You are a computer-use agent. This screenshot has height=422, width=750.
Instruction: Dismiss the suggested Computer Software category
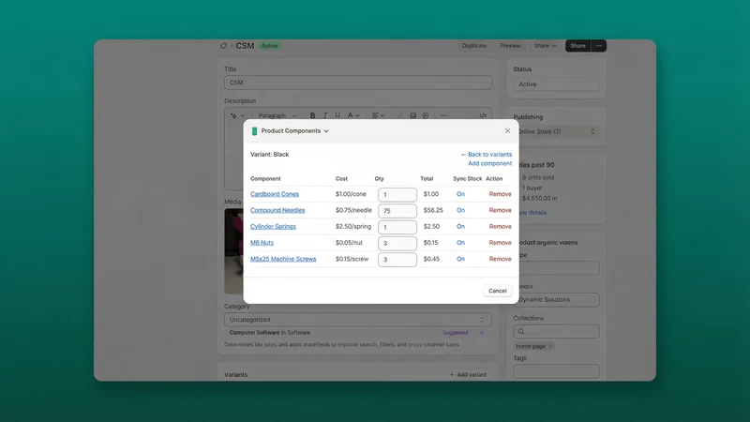click(x=482, y=333)
